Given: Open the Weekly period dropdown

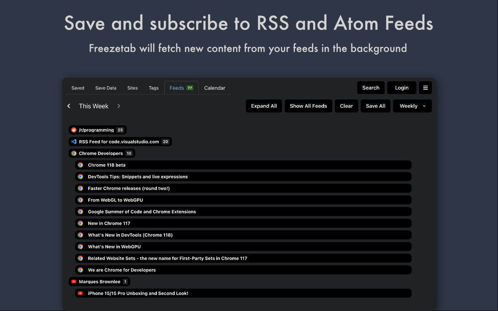Looking at the screenshot, I should click(x=412, y=106).
